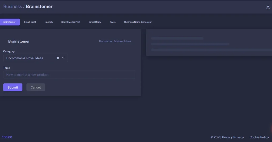
Task: Open the FAQs tab
Action: (x=113, y=22)
